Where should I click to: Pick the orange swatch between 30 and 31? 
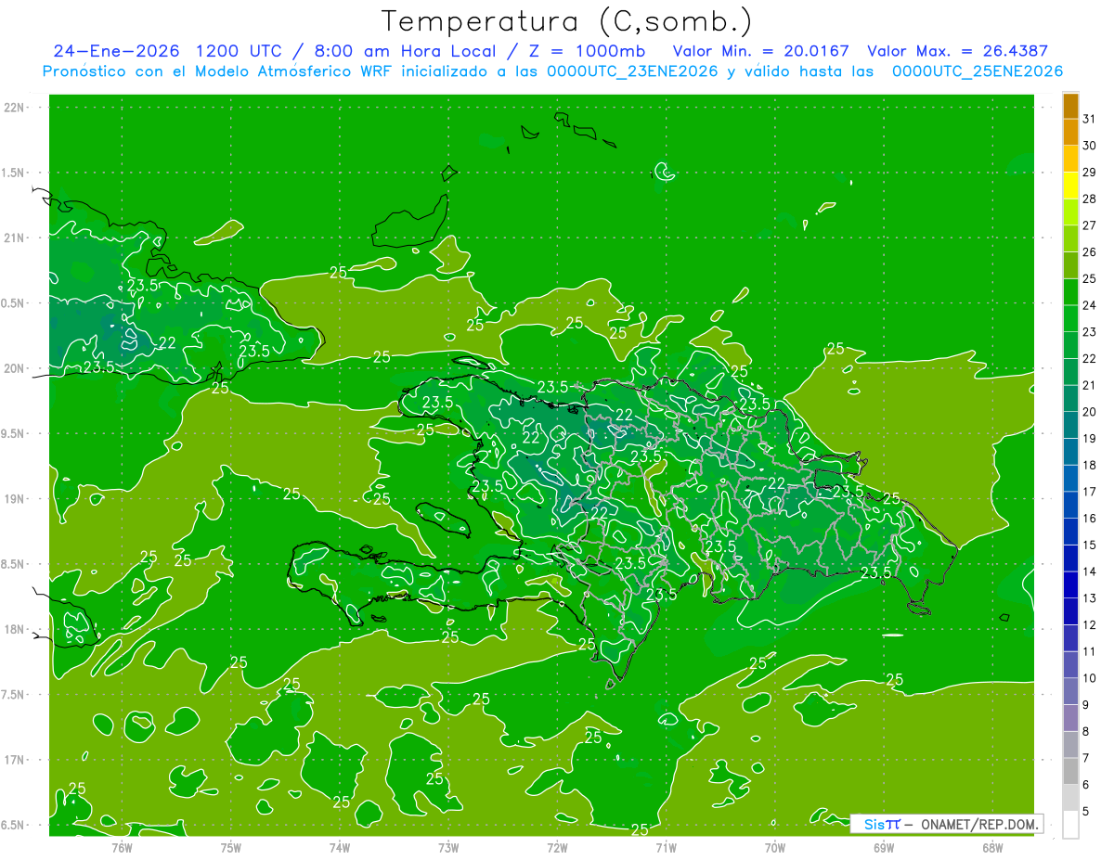(1071, 132)
